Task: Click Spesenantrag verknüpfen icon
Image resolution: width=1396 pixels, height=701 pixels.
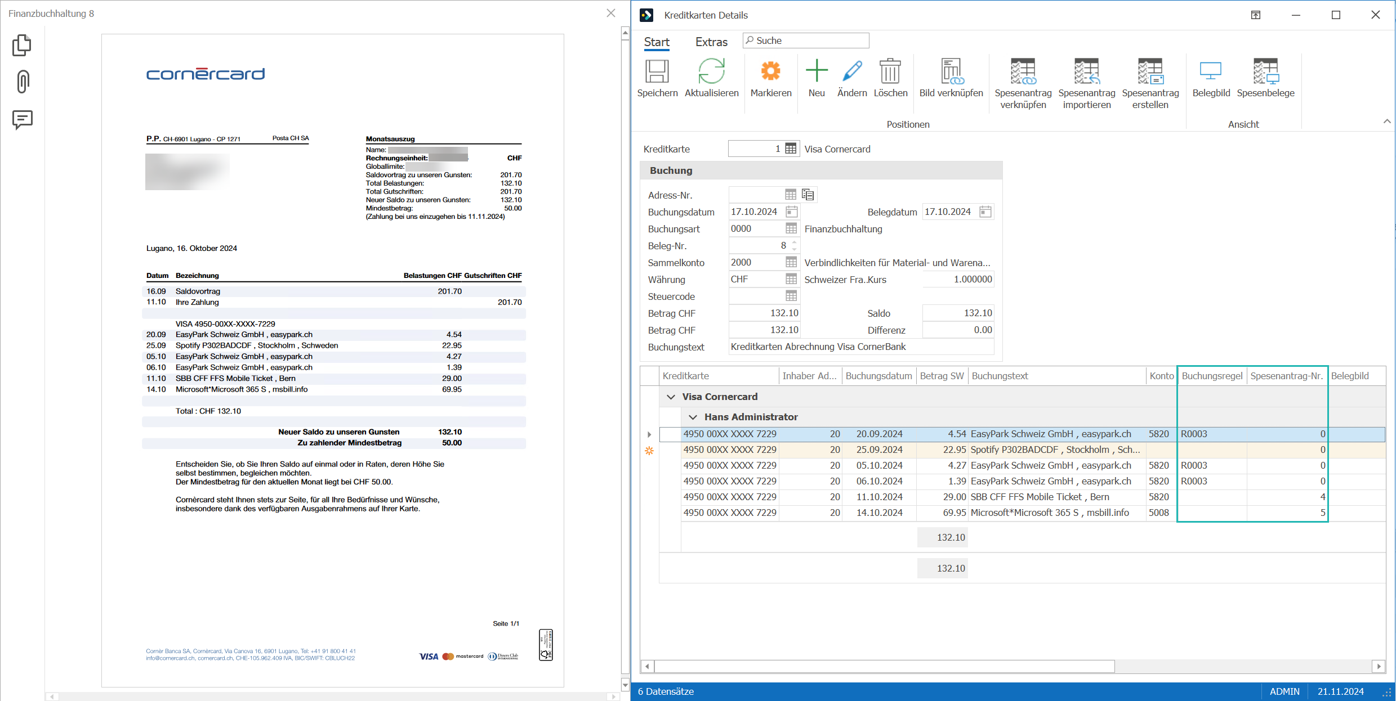Action: (x=1023, y=71)
